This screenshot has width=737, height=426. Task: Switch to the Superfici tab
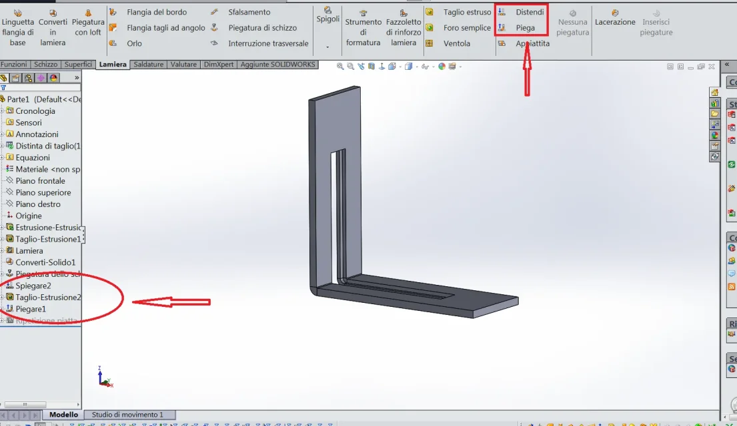pos(78,65)
